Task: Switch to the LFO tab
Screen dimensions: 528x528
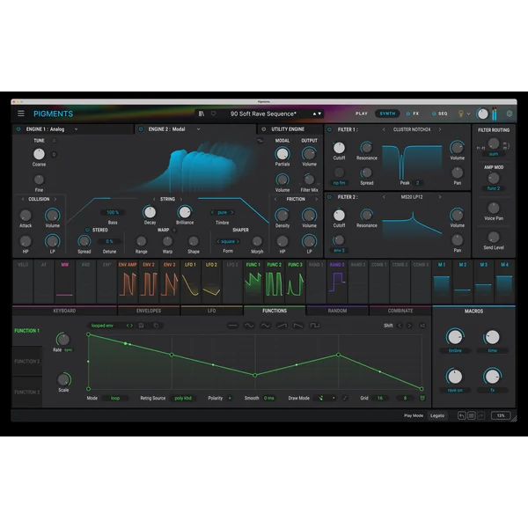Action: [x=211, y=311]
